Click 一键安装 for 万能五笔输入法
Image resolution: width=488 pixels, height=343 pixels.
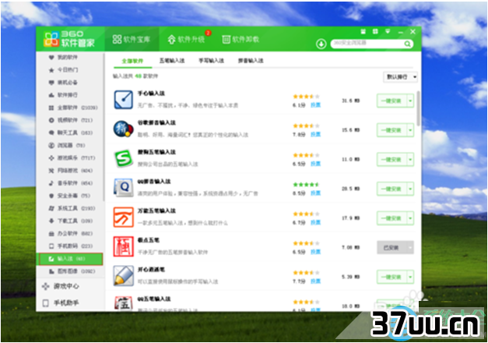tap(391, 218)
